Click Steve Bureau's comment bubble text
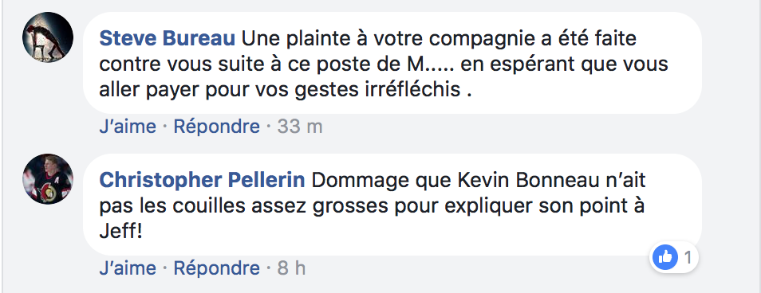This screenshot has height=293, width=761. tap(392, 64)
